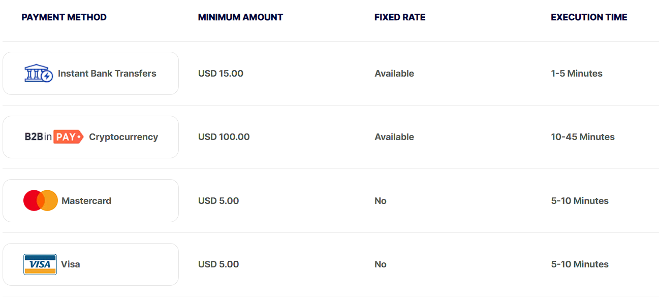Click the Fixed Rate column header
The width and height of the screenshot is (659, 307).
(400, 17)
